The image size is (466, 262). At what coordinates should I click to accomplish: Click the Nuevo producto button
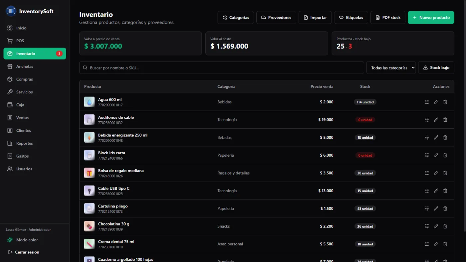[x=431, y=18]
